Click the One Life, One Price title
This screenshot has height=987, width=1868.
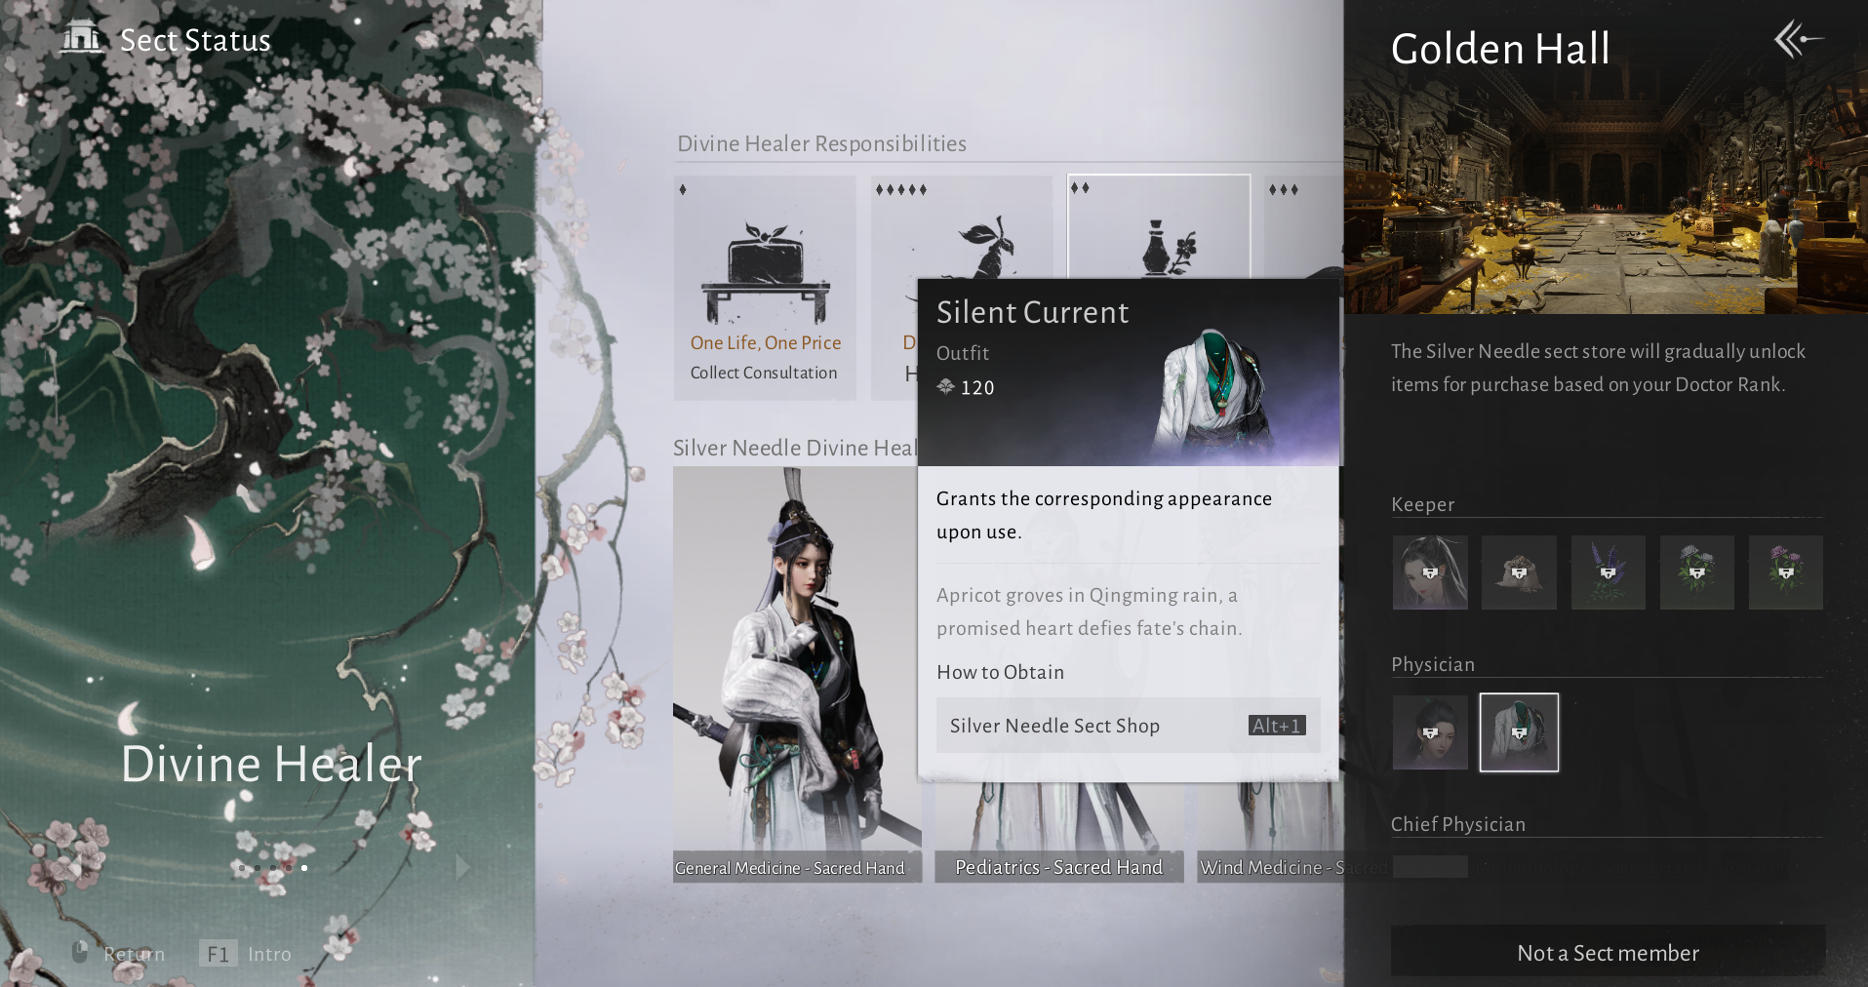[x=766, y=342]
